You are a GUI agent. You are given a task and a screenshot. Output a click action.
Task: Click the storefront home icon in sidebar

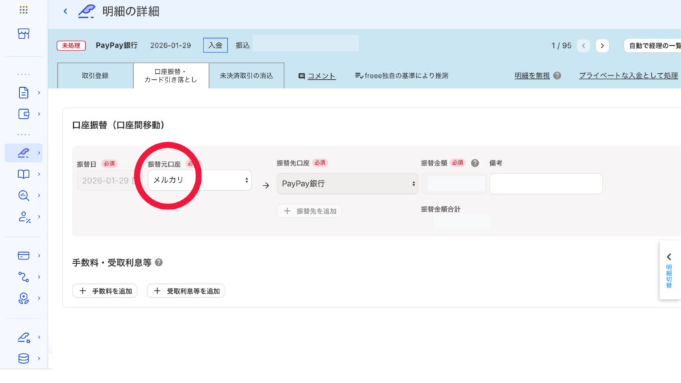24,34
